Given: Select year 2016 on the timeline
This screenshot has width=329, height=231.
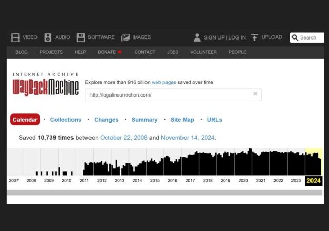Looking at the screenshot, I should [172, 181].
